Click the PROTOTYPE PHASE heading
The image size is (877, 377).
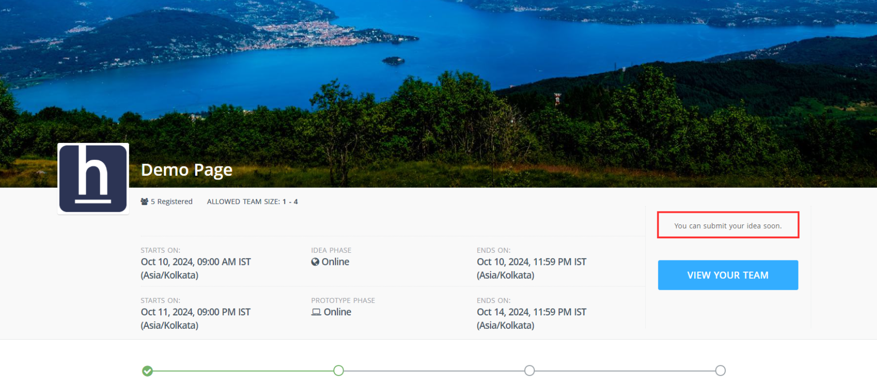[343, 300]
